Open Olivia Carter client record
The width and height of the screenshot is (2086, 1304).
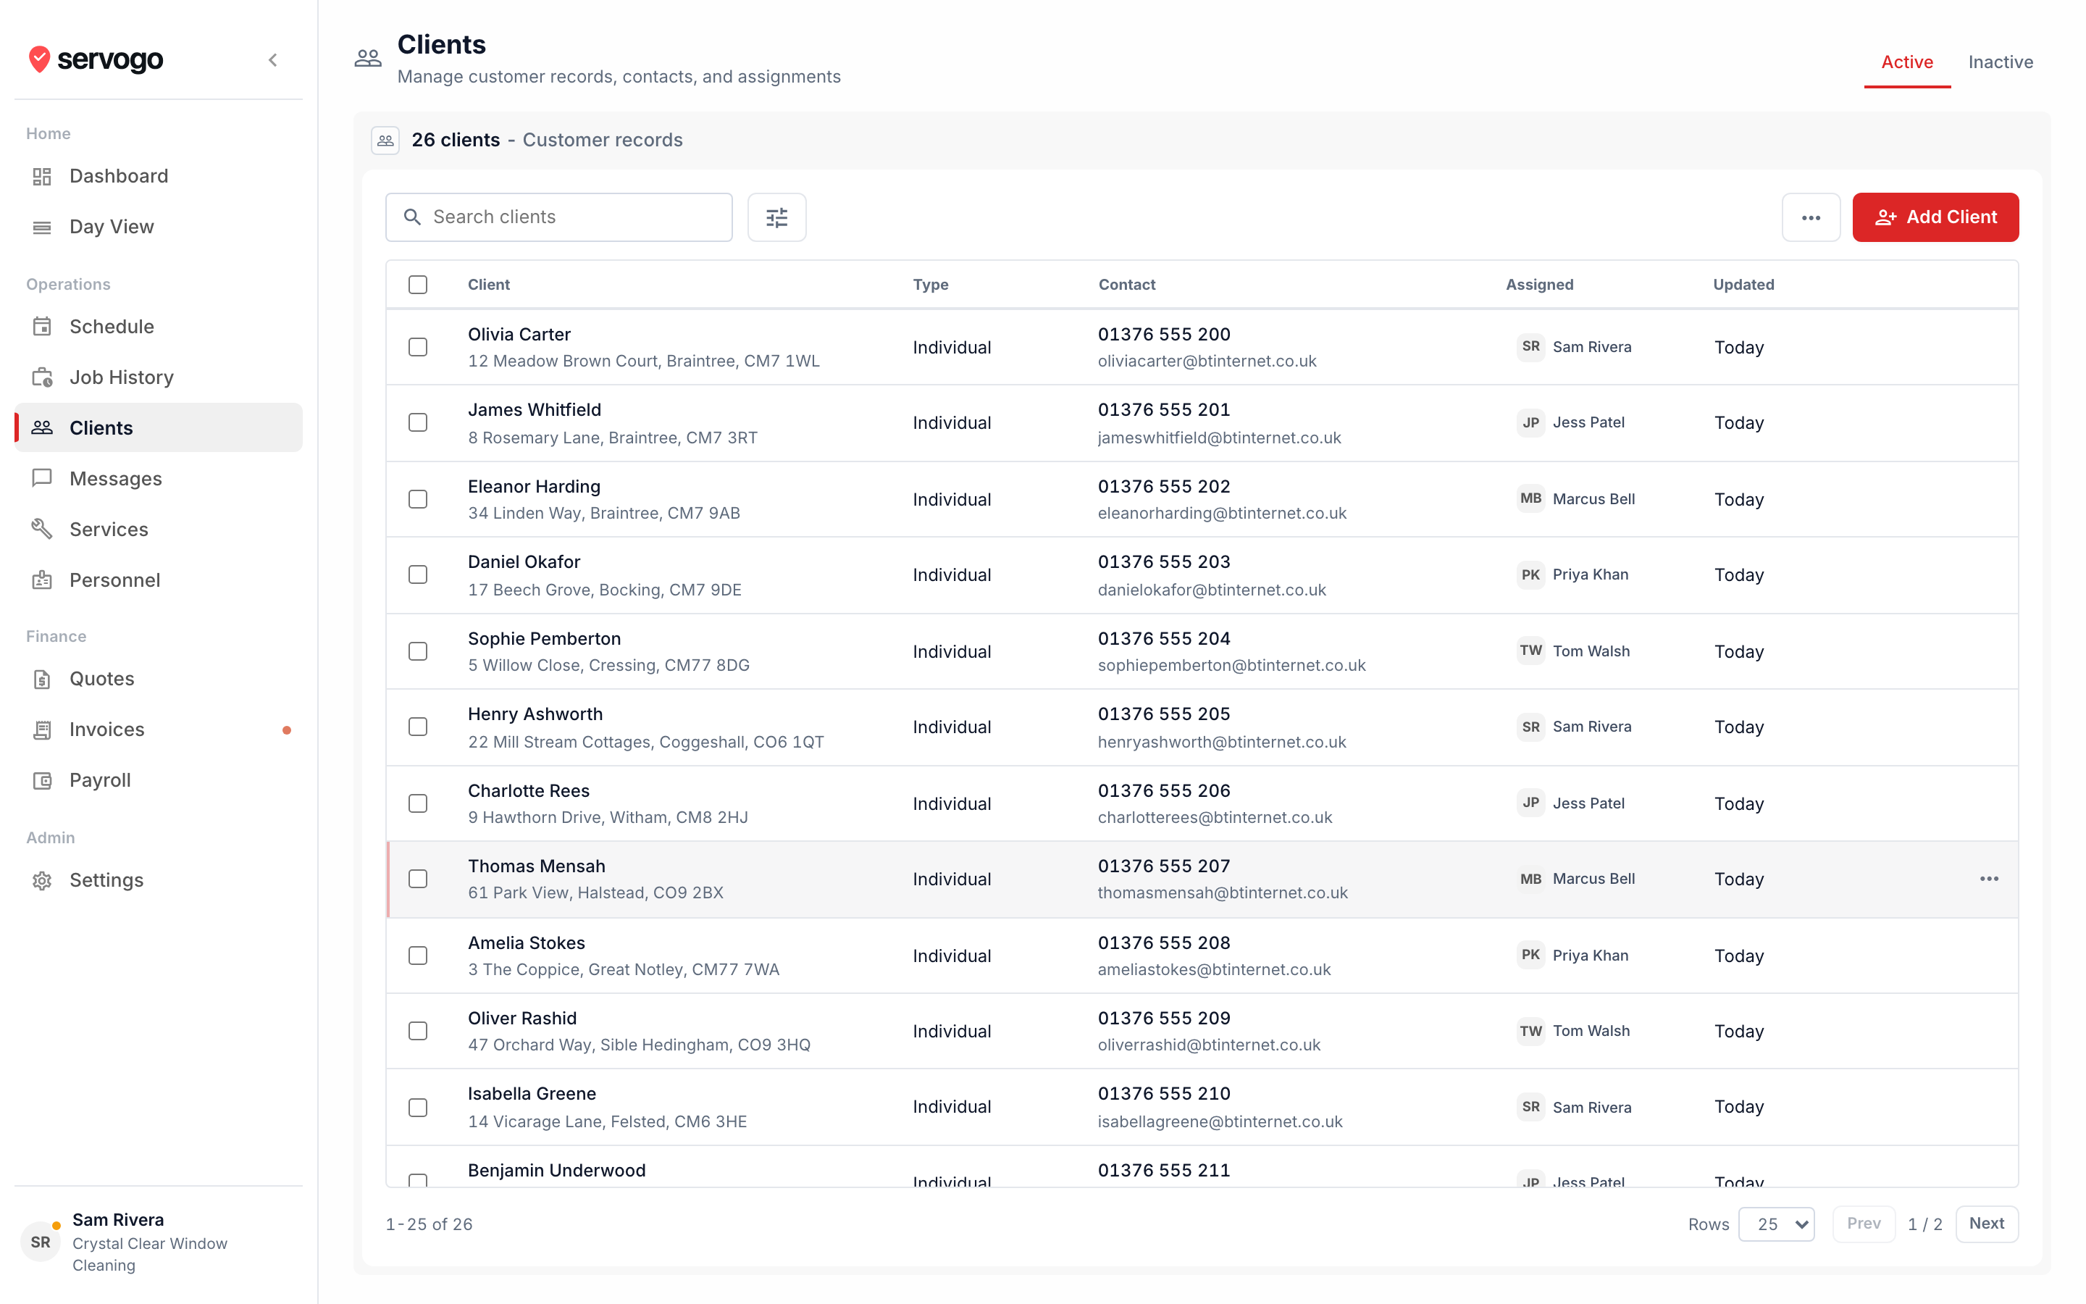pos(519,334)
